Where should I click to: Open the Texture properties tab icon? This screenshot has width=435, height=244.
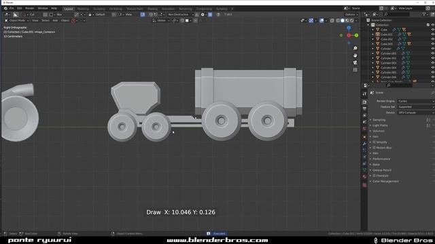coord(364,185)
